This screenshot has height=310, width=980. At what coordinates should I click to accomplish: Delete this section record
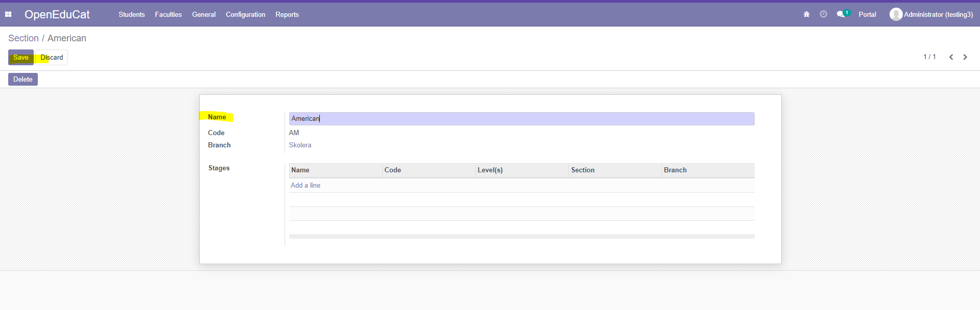(x=23, y=79)
